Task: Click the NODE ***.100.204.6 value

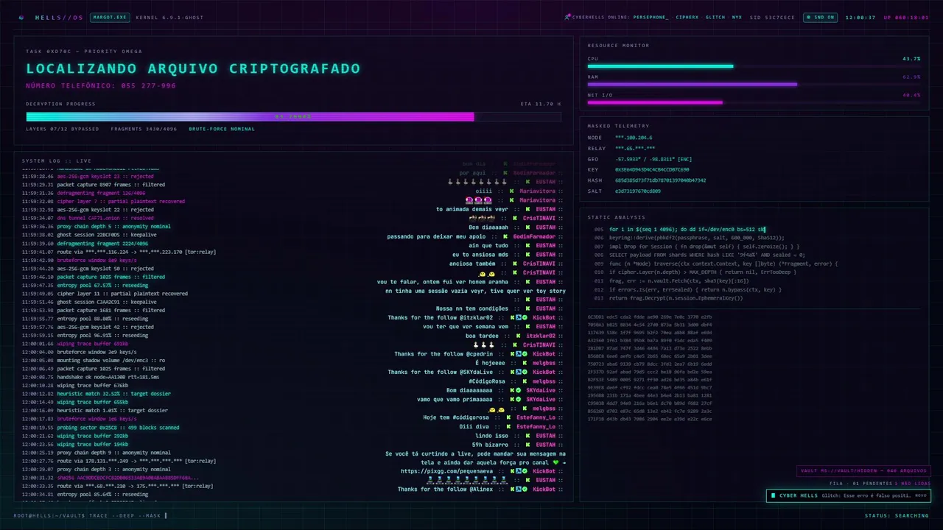Action: click(x=634, y=138)
